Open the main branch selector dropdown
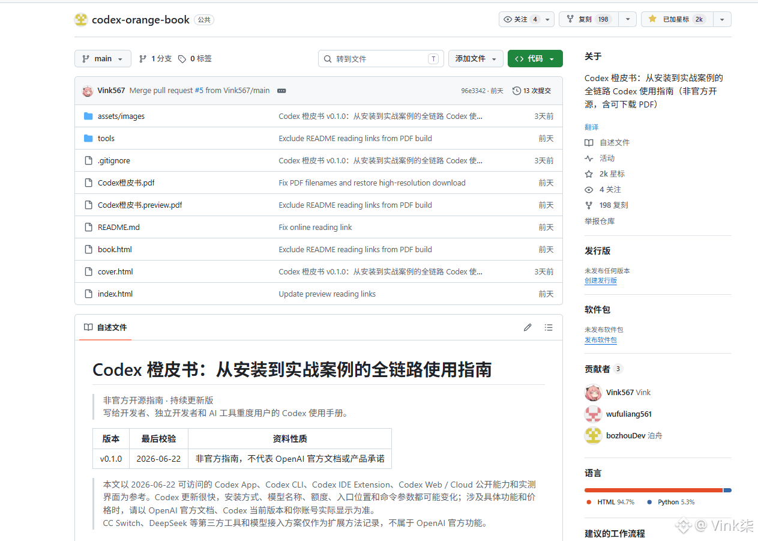758x541 pixels. click(x=103, y=58)
